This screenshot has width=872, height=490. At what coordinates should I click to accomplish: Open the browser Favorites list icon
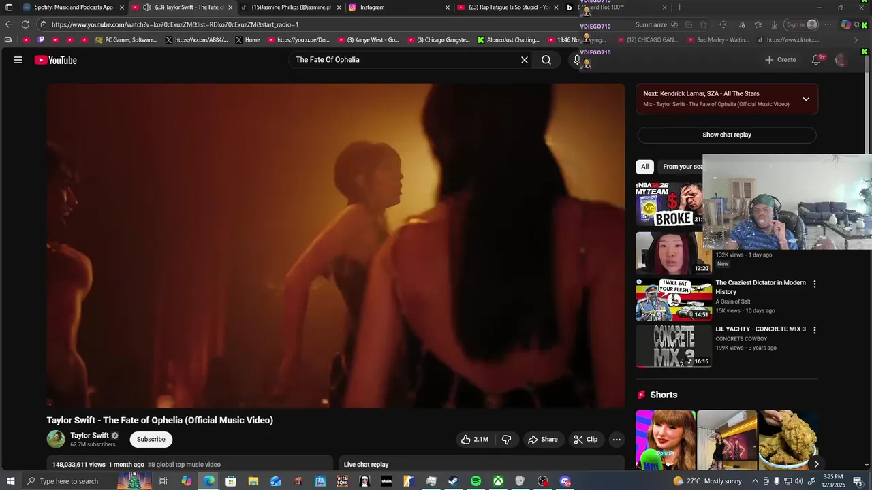[x=758, y=24]
